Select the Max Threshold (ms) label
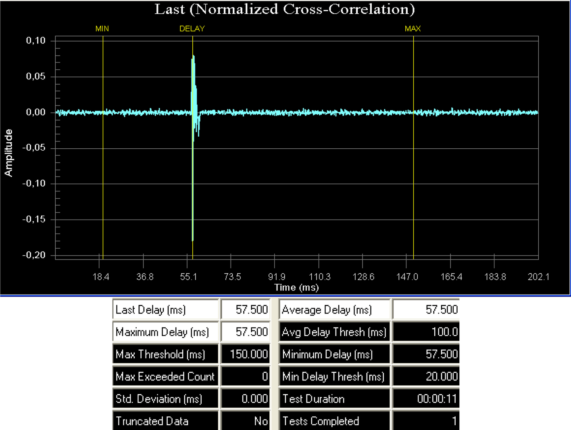Screen dimensions: 571x430 tap(165, 354)
